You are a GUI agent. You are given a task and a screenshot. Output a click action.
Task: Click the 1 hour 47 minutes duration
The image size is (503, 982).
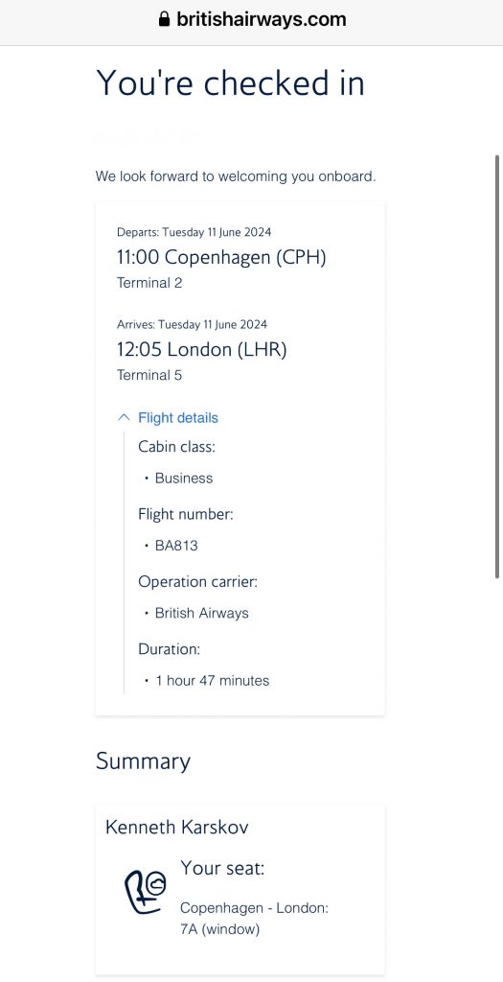click(x=213, y=681)
